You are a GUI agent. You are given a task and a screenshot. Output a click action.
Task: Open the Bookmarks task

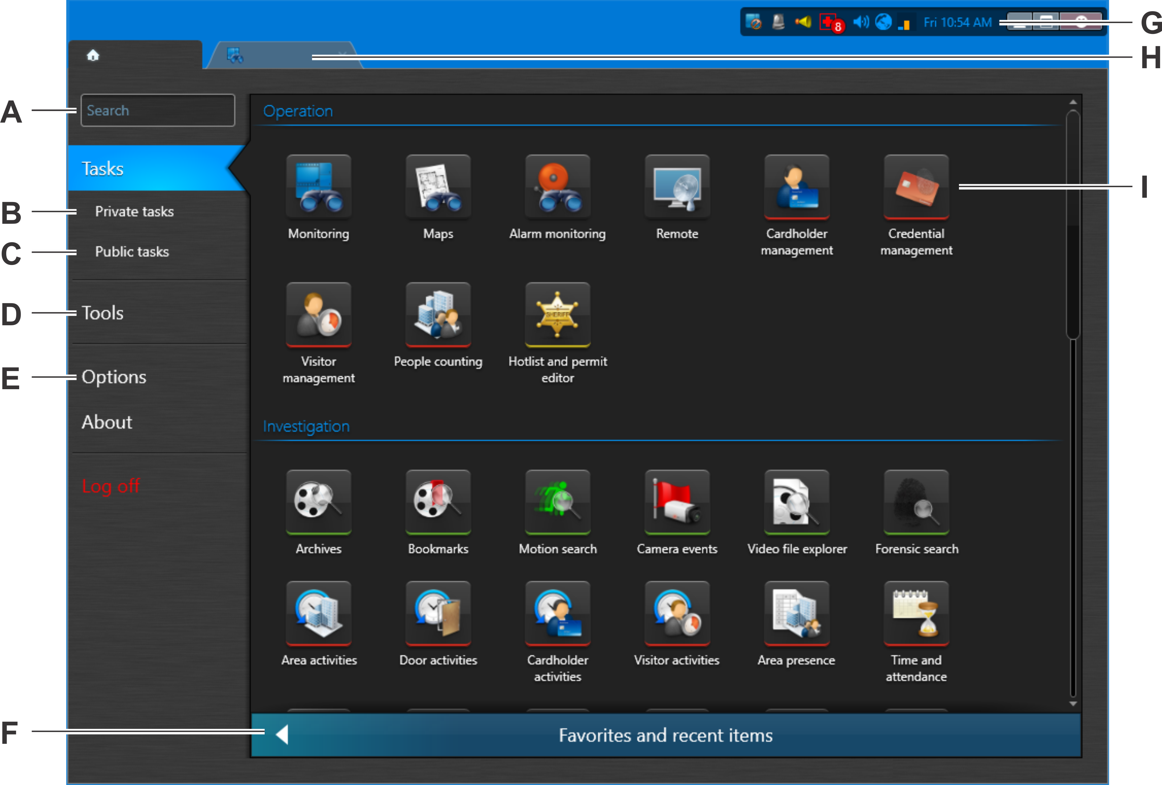click(438, 503)
